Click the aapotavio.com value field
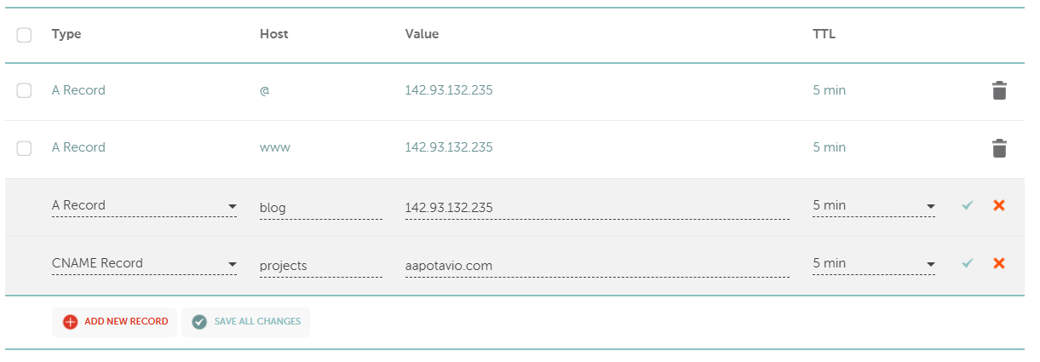1040x362 pixels. (x=596, y=266)
